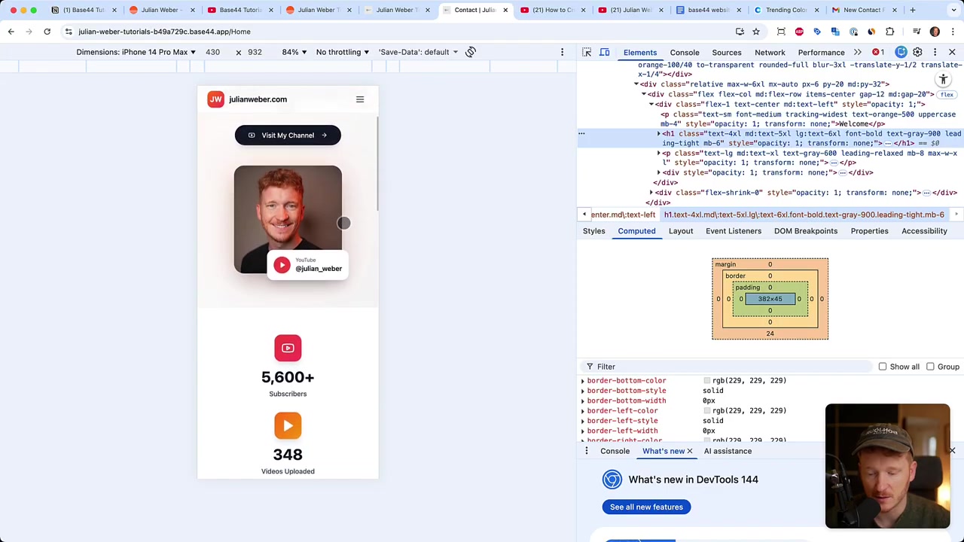This screenshot has width=964, height=542.
Task: Collapse the flex-1 text-center div node
Action: (651, 105)
